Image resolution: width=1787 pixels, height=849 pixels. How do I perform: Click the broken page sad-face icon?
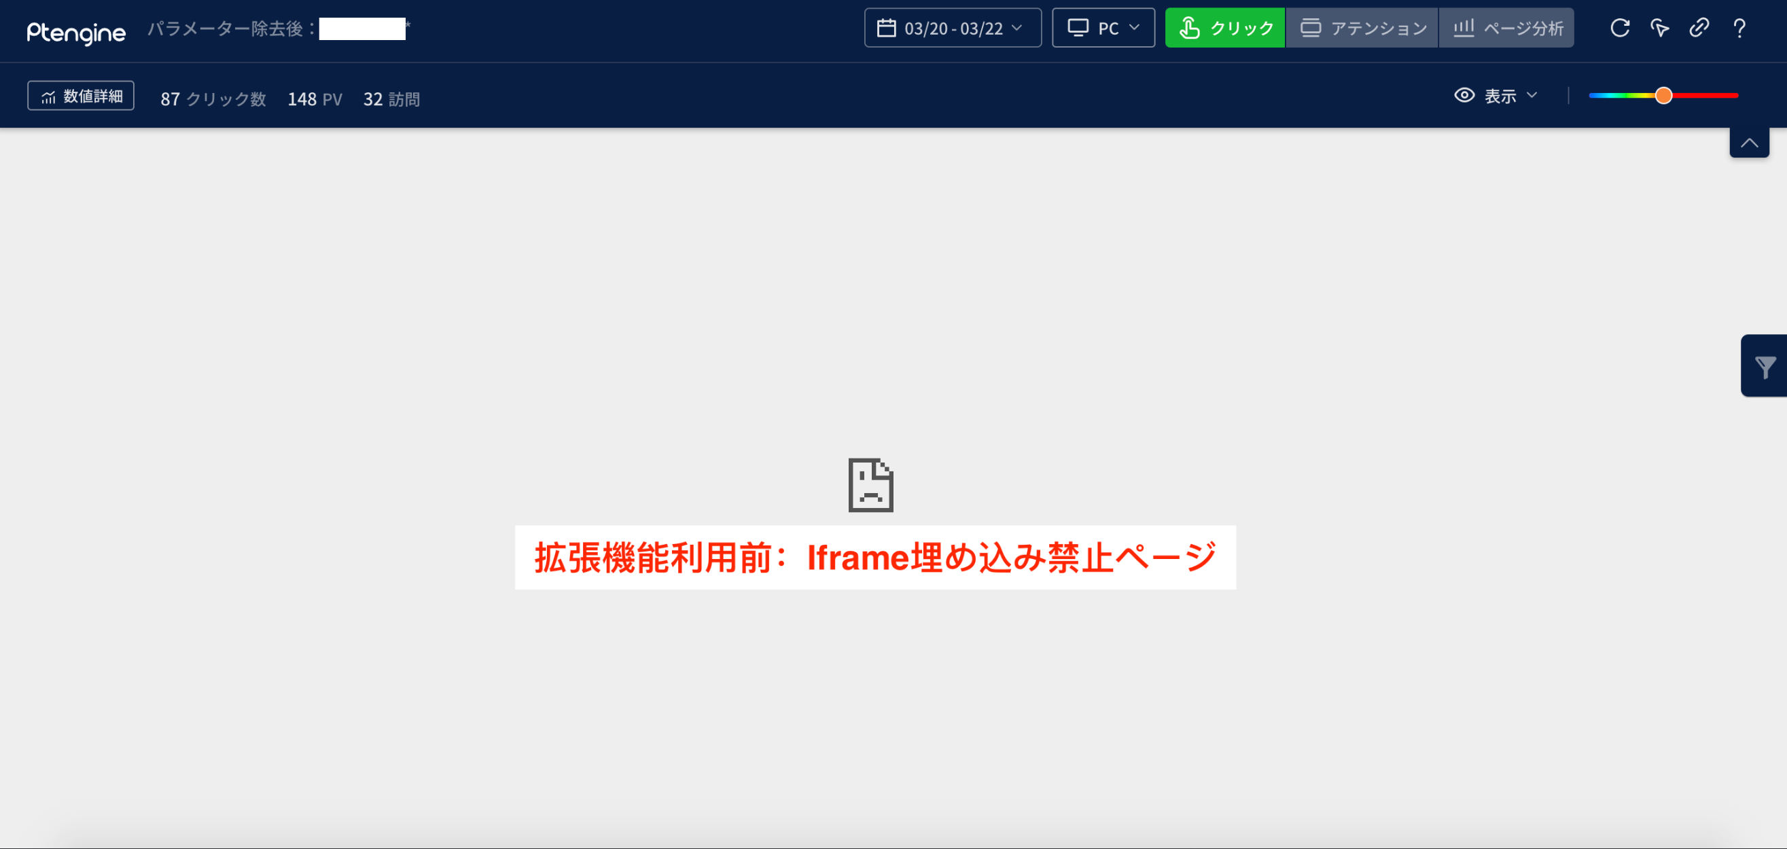(870, 485)
